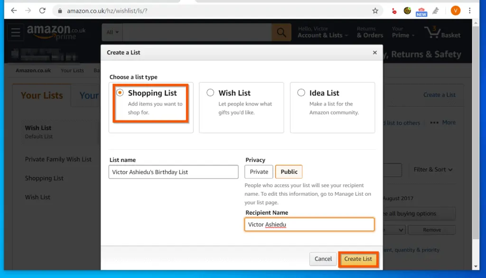Expand Your Prime dropdown

click(x=403, y=32)
